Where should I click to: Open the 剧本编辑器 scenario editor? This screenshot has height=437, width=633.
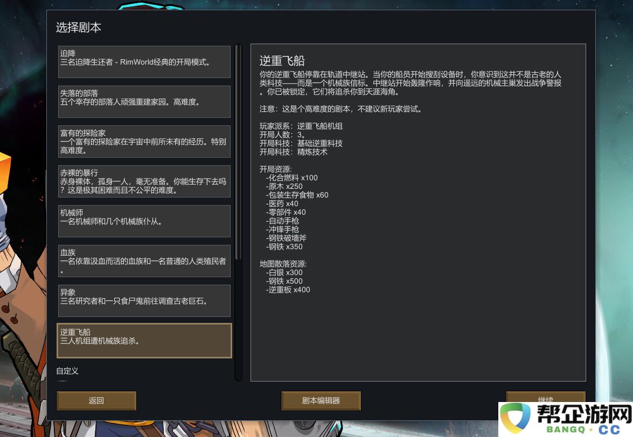tap(321, 401)
